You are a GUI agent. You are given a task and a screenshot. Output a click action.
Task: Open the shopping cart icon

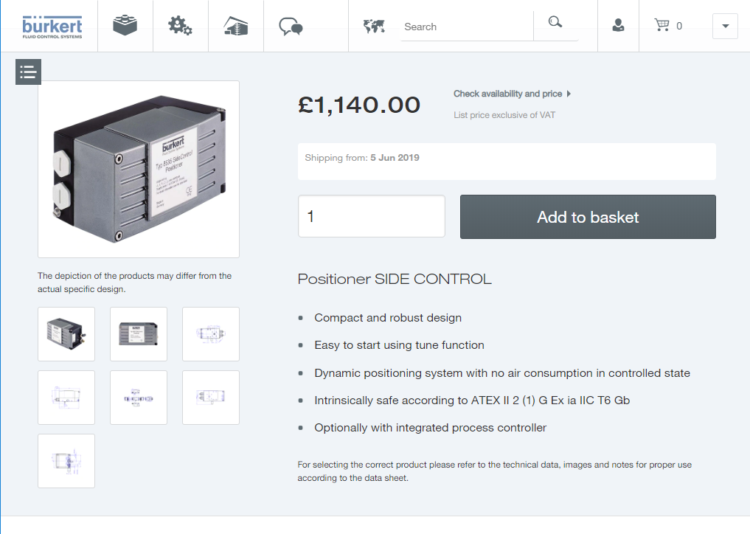tap(662, 25)
